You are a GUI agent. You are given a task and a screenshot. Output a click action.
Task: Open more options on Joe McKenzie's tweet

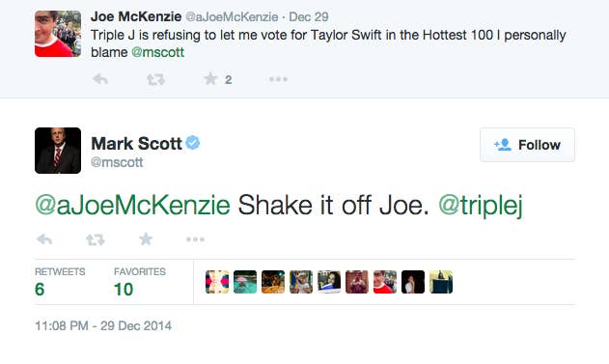(279, 79)
